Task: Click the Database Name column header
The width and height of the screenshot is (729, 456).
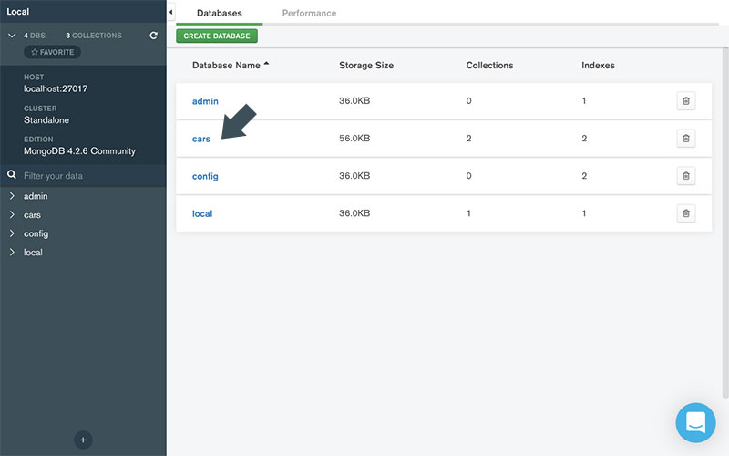Action: pos(226,65)
